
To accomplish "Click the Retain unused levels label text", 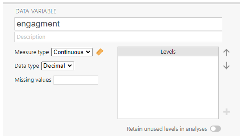I will pos(166,129).
